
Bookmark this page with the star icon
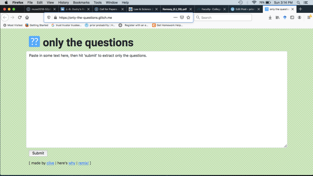coord(188,17)
